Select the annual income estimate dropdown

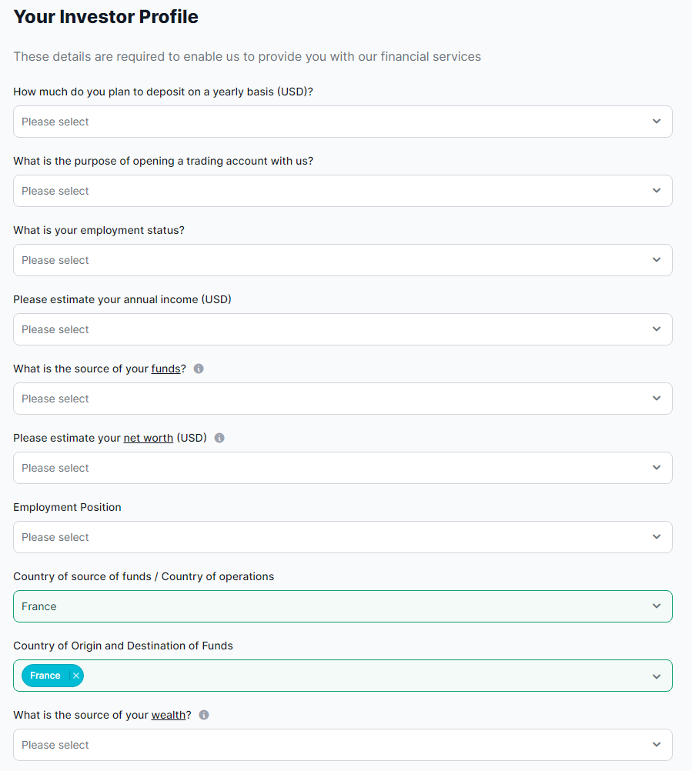tap(343, 329)
